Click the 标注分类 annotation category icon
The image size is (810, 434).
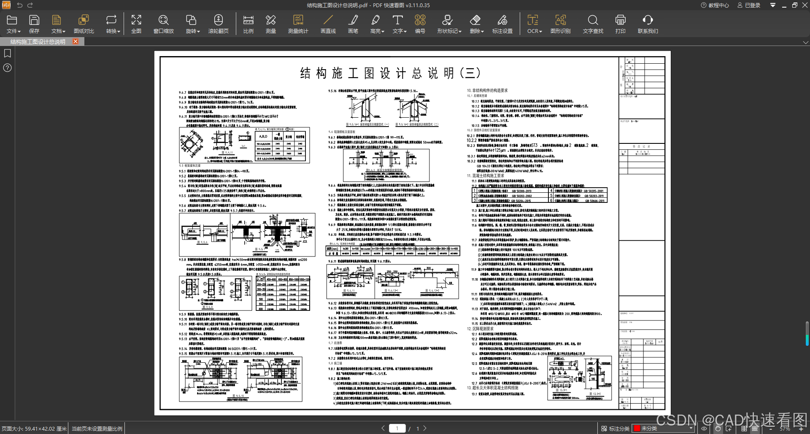point(604,429)
